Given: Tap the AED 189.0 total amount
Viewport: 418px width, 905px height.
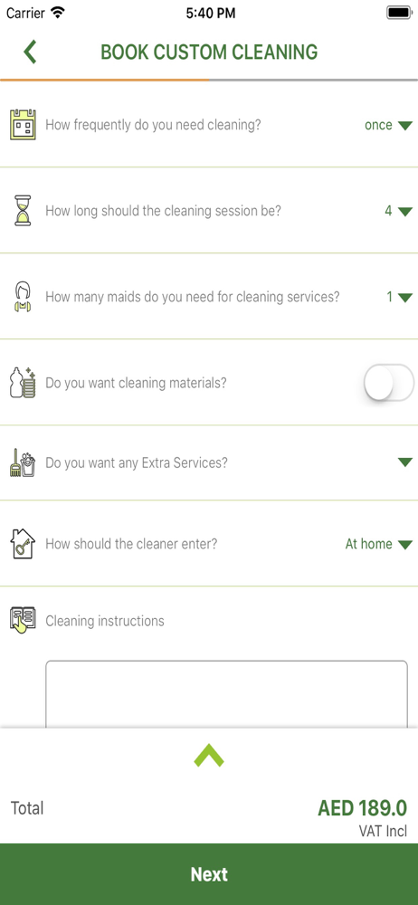Looking at the screenshot, I should tap(362, 807).
